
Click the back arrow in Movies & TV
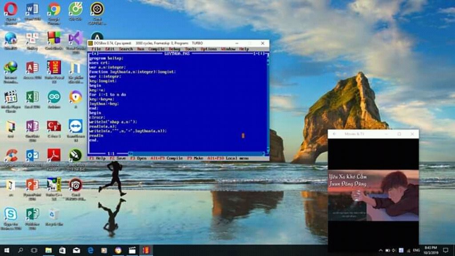[334, 134]
